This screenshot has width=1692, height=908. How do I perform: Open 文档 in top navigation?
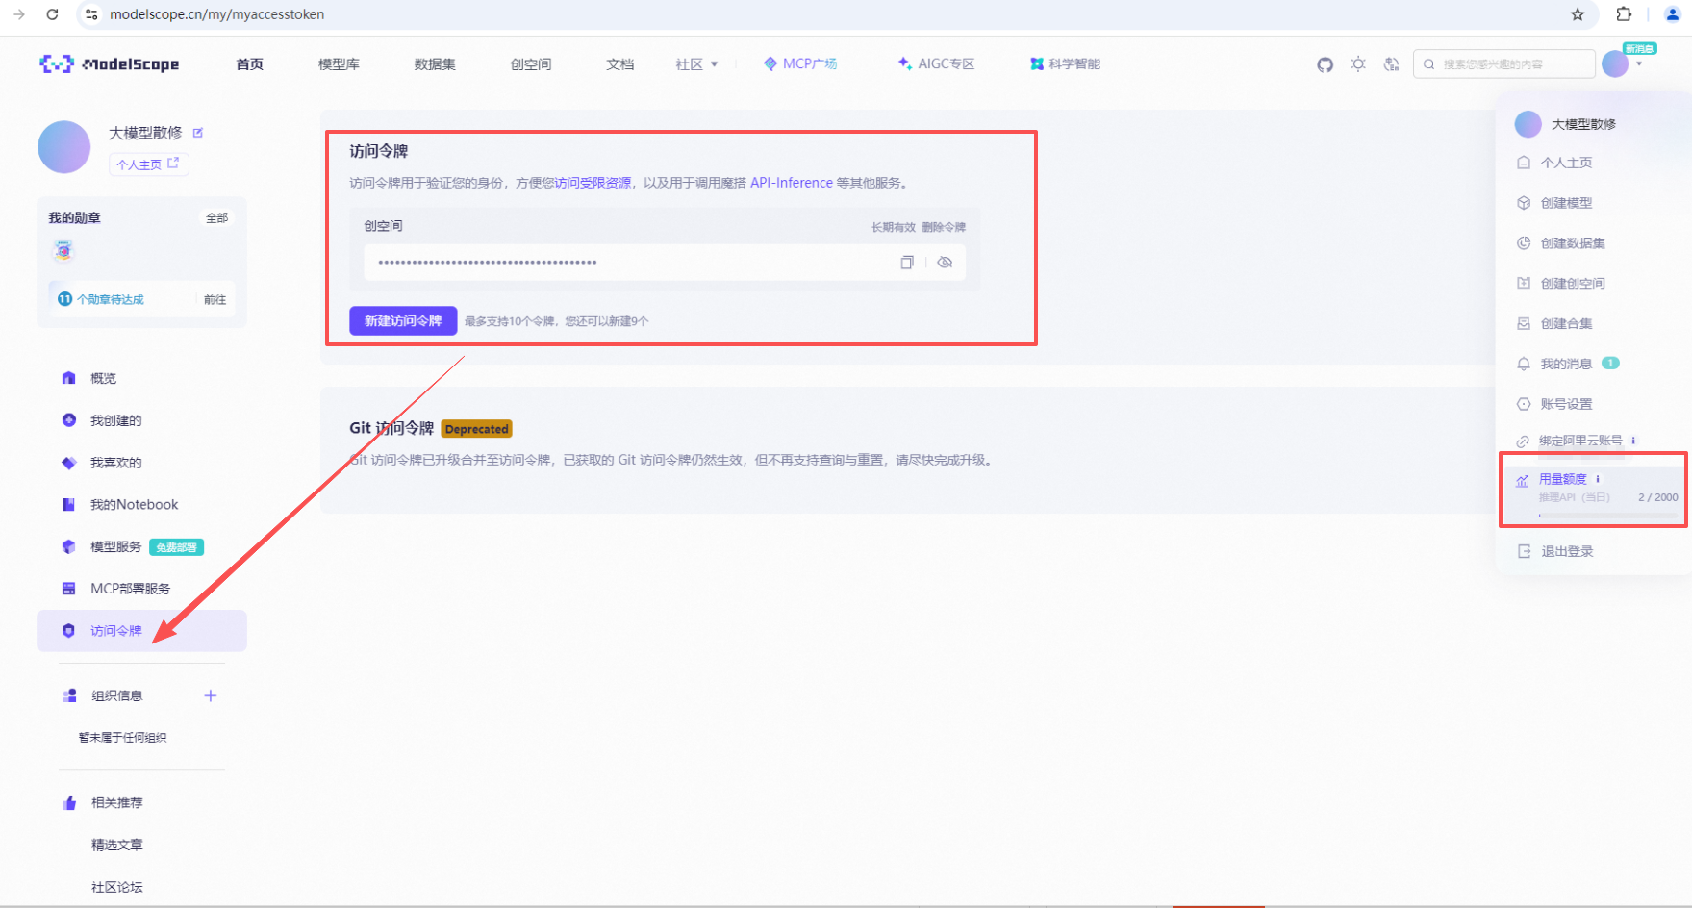coord(619,64)
